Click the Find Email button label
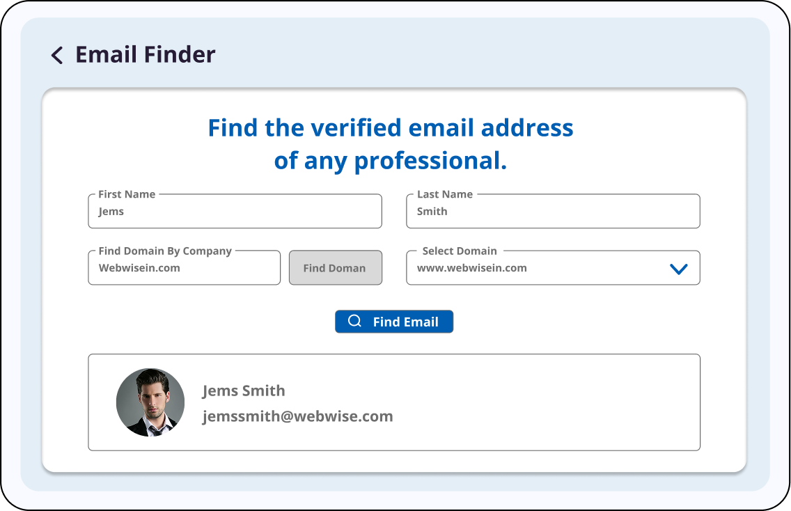Screen dimensions: 791x511 point(405,322)
